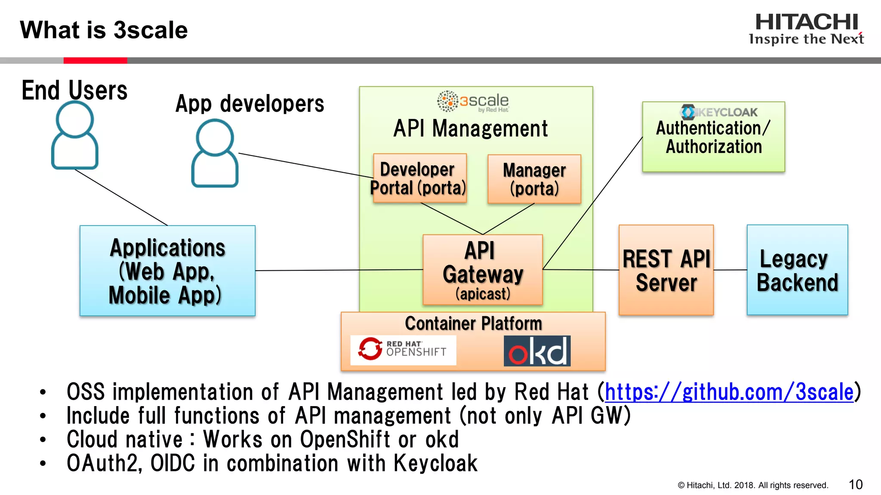Open the github.com/3scale link
This screenshot has height=495, width=881.
pyautogui.click(x=729, y=392)
